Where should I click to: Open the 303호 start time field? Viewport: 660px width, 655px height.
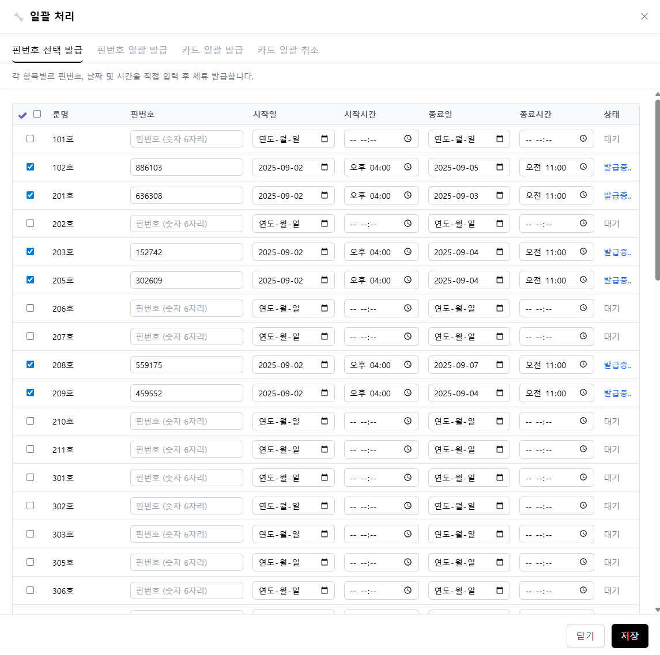tap(380, 534)
